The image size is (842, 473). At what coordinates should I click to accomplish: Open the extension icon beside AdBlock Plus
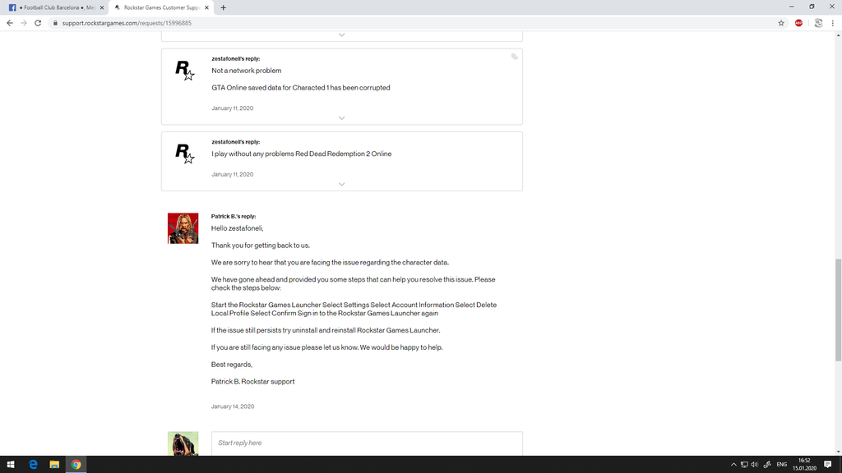tap(818, 23)
